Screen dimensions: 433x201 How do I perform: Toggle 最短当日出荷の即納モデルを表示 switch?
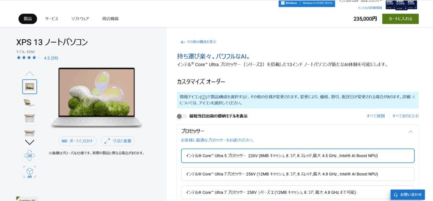(x=182, y=117)
